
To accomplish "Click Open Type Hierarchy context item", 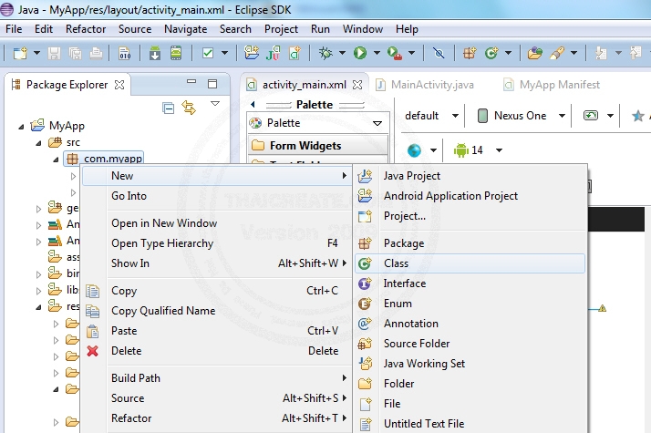I will (x=216, y=243).
